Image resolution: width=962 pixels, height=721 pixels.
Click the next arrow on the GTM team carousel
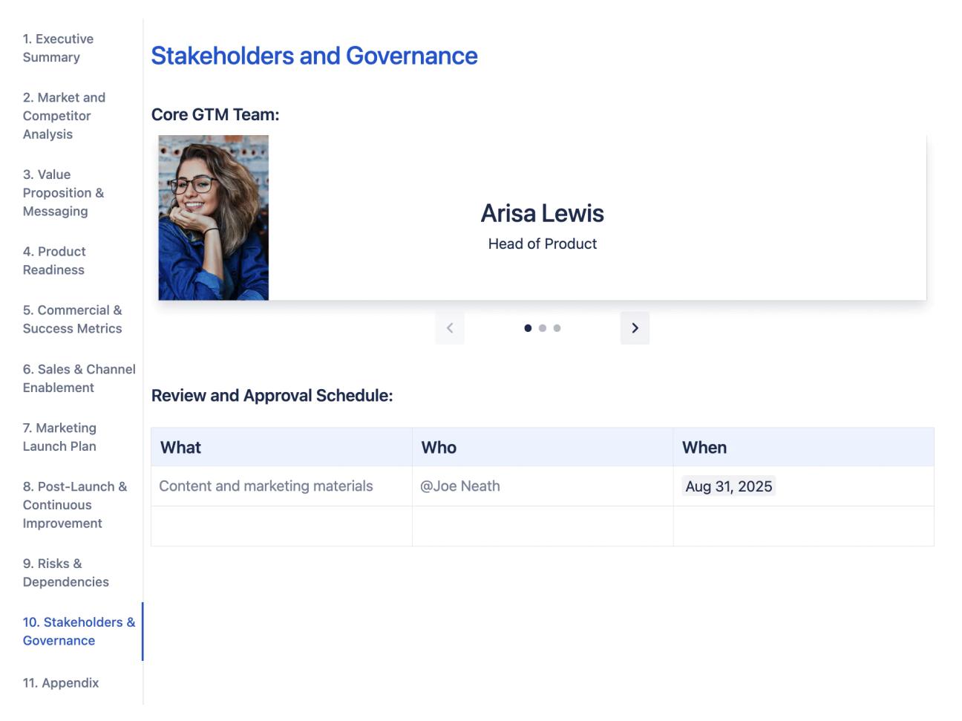pos(635,327)
